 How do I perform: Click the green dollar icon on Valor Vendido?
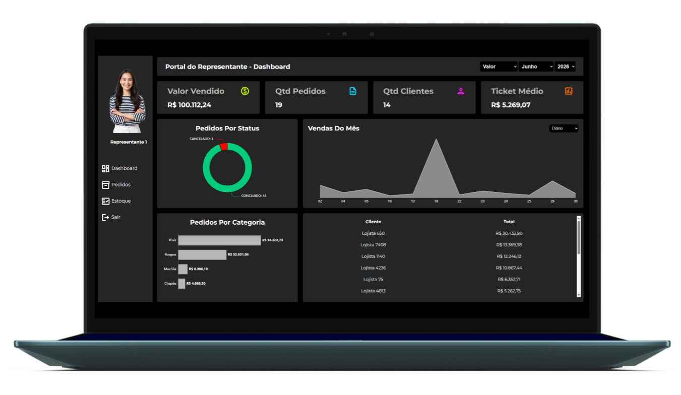(245, 91)
